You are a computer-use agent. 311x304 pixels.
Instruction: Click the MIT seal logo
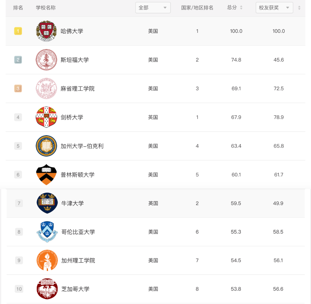click(46, 88)
